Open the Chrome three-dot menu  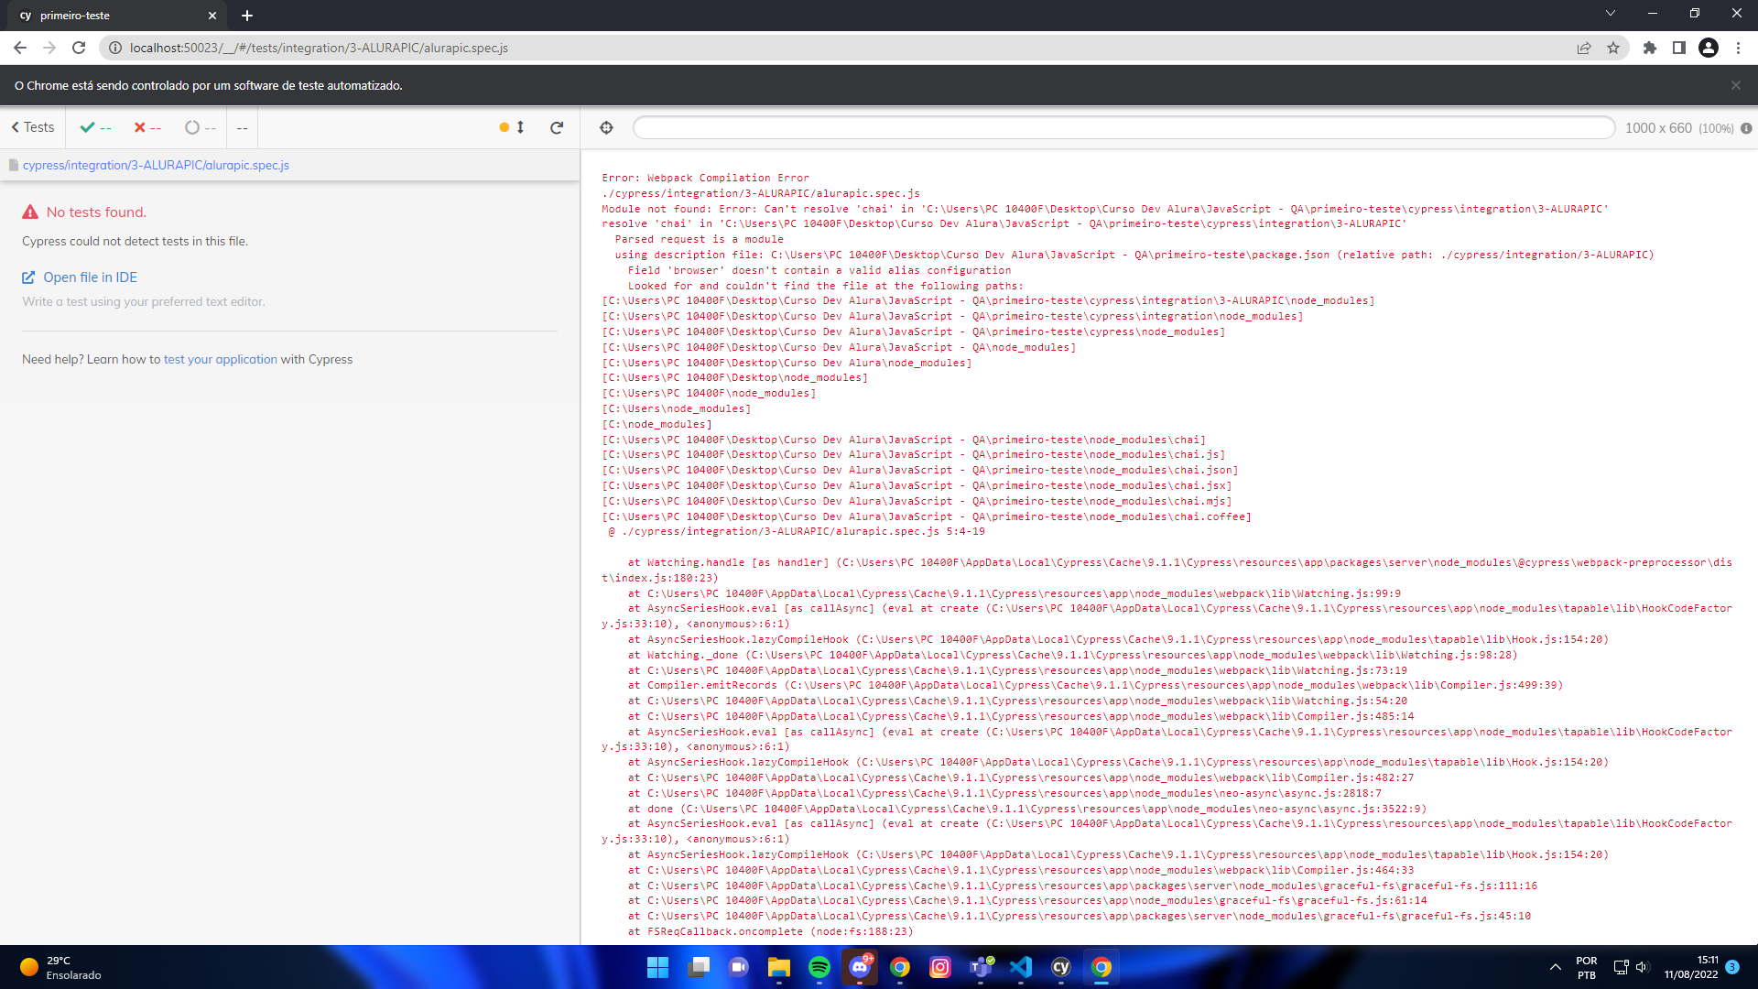(x=1738, y=48)
